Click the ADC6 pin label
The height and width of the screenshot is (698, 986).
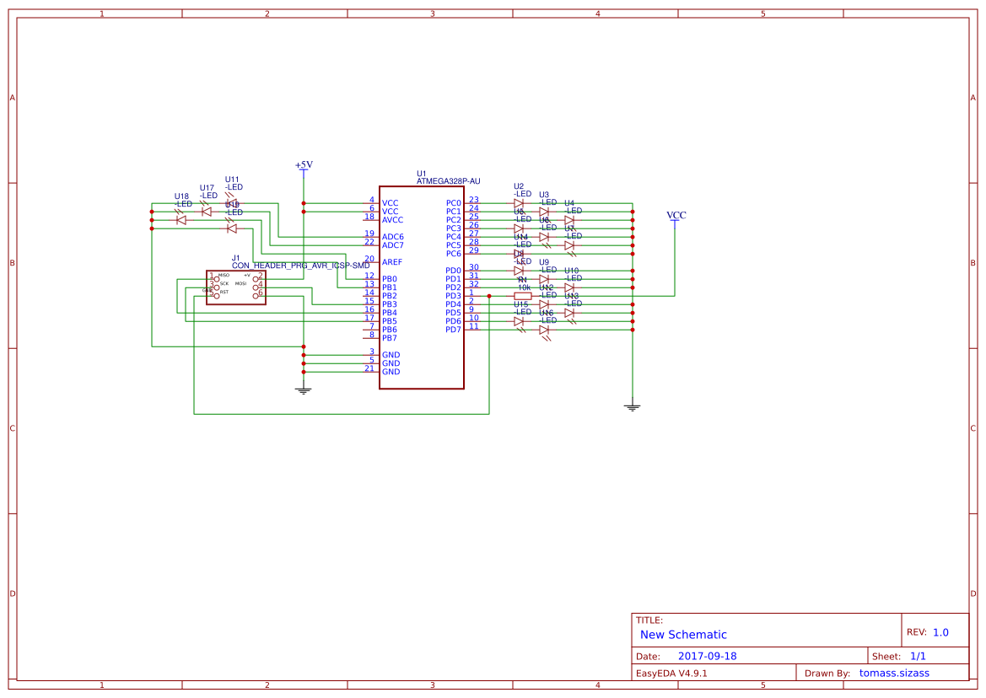tap(393, 238)
